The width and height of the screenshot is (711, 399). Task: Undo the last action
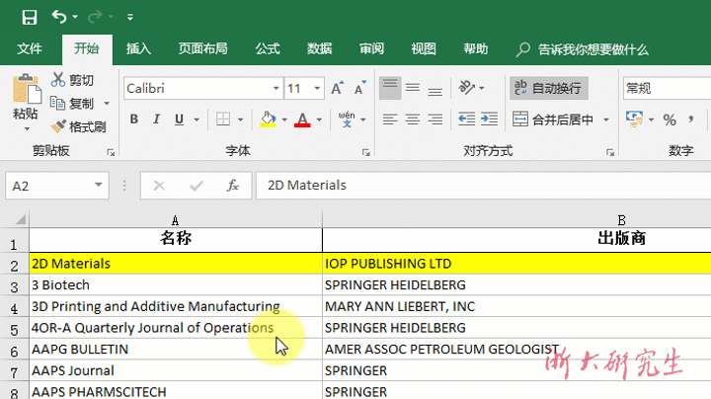[59, 17]
